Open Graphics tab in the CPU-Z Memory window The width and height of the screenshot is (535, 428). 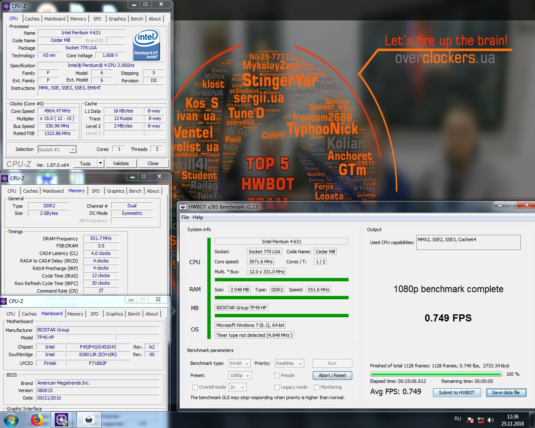(x=115, y=191)
